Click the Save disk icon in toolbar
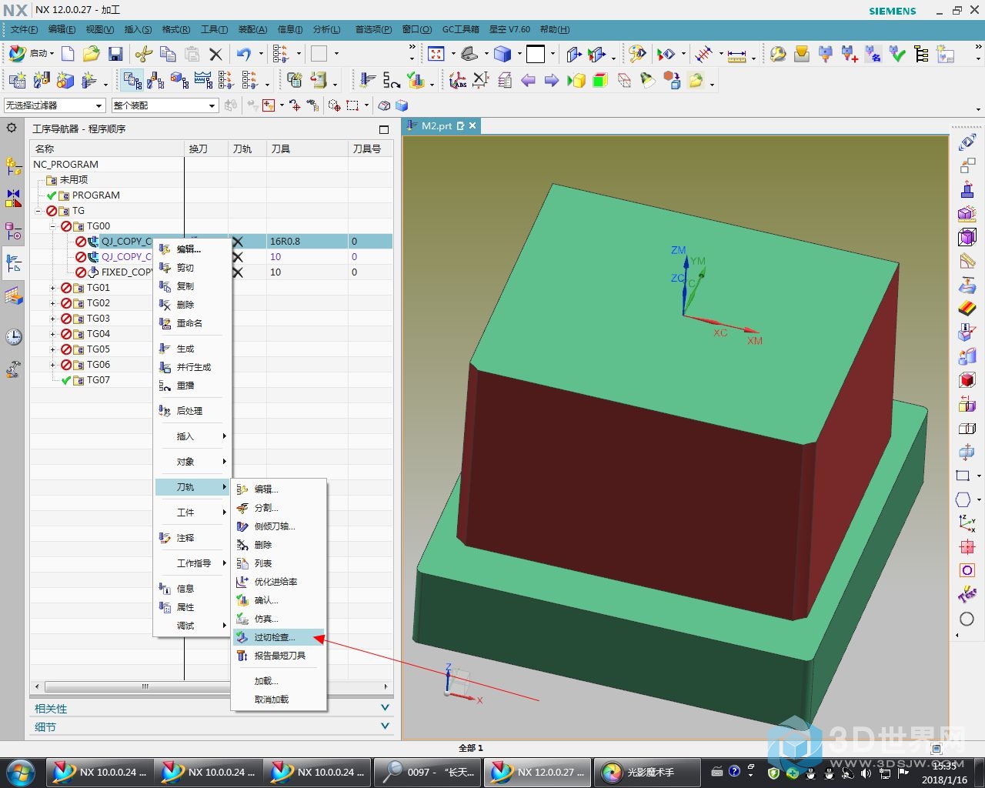The height and width of the screenshot is (788, 985). point(115,54)
